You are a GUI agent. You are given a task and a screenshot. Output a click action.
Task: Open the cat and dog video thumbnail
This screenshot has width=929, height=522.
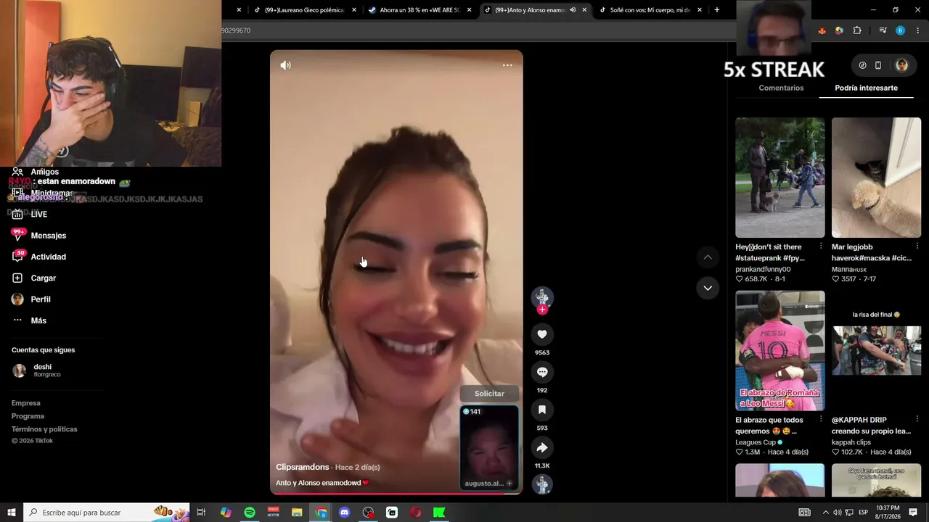tap(876, 178)
